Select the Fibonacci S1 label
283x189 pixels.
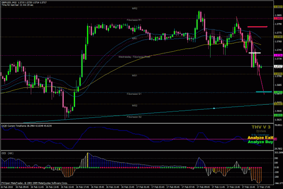134,94
